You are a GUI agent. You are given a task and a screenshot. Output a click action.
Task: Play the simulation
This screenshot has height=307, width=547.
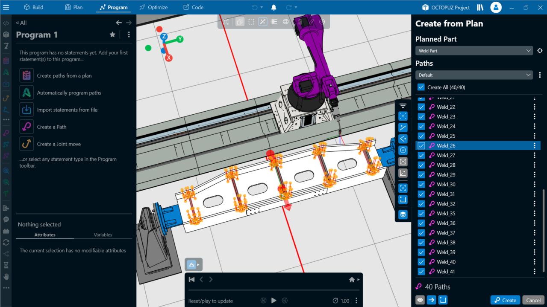click(x=274, y=301)
